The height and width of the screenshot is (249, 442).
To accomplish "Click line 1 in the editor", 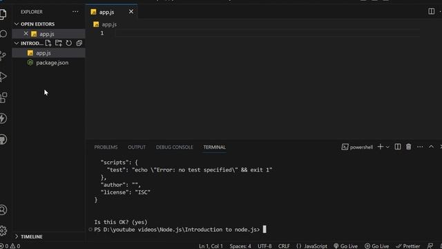I will pyautogui.click(x=267, y=33).
